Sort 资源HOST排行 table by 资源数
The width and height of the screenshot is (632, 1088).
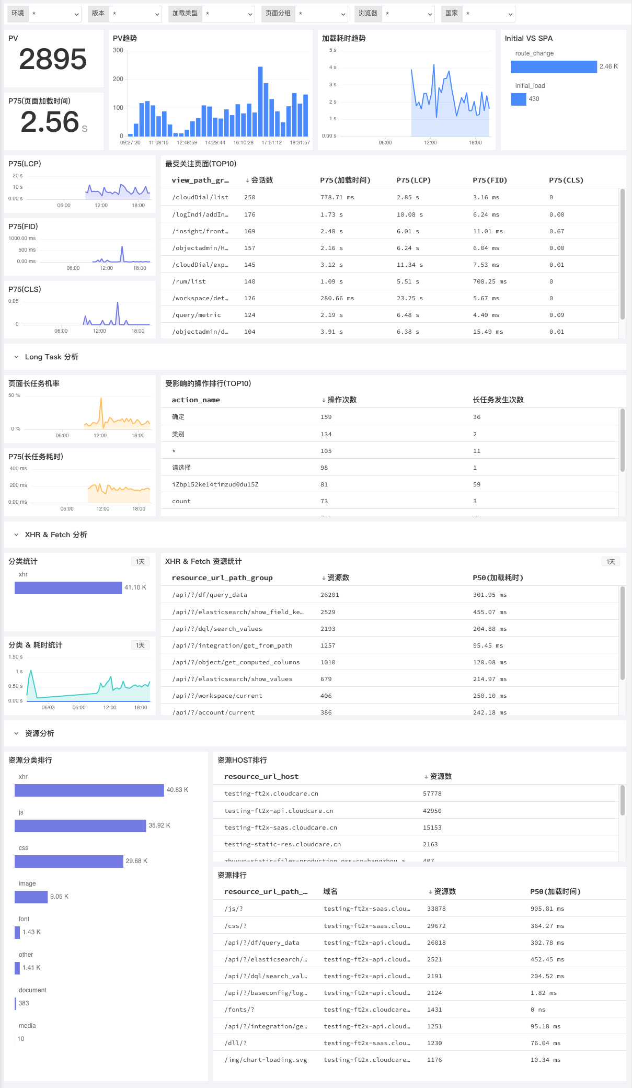pyautogui.click(x=438, y=776)
